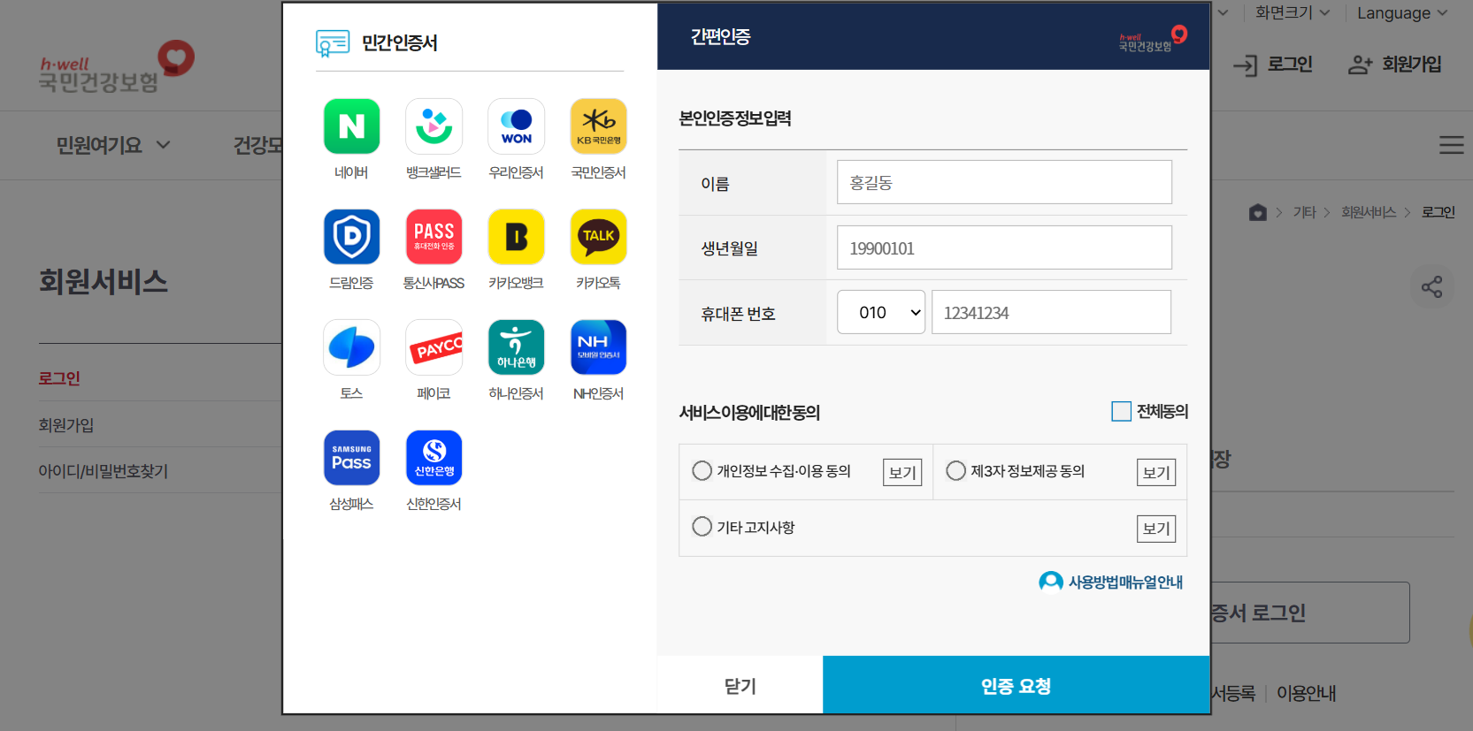This screenshot has width=1473, height=731.
Task: Choose PAYCO (페이코) icon
Action: [x=433, y=347]
